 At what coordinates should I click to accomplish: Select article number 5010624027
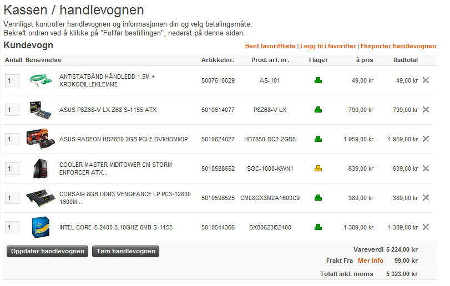tap(218, 139)
